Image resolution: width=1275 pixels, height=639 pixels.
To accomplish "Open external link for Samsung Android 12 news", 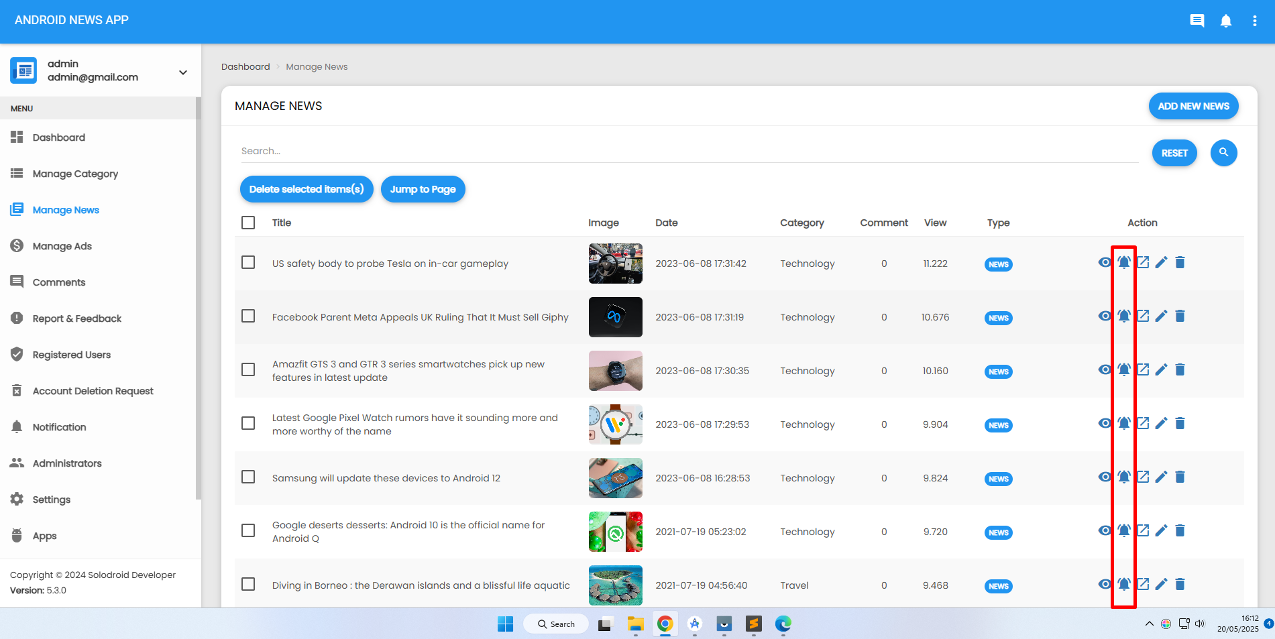I will 1143,477.
